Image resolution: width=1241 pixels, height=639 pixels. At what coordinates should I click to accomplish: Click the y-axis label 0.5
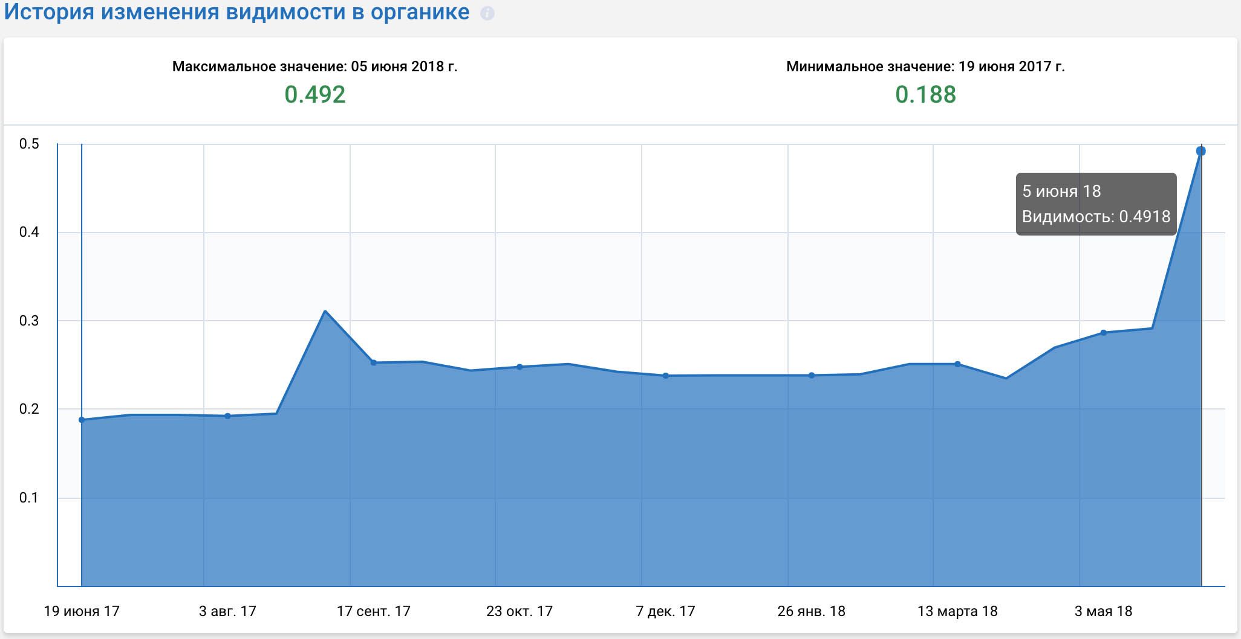click(x=29, y=144)
